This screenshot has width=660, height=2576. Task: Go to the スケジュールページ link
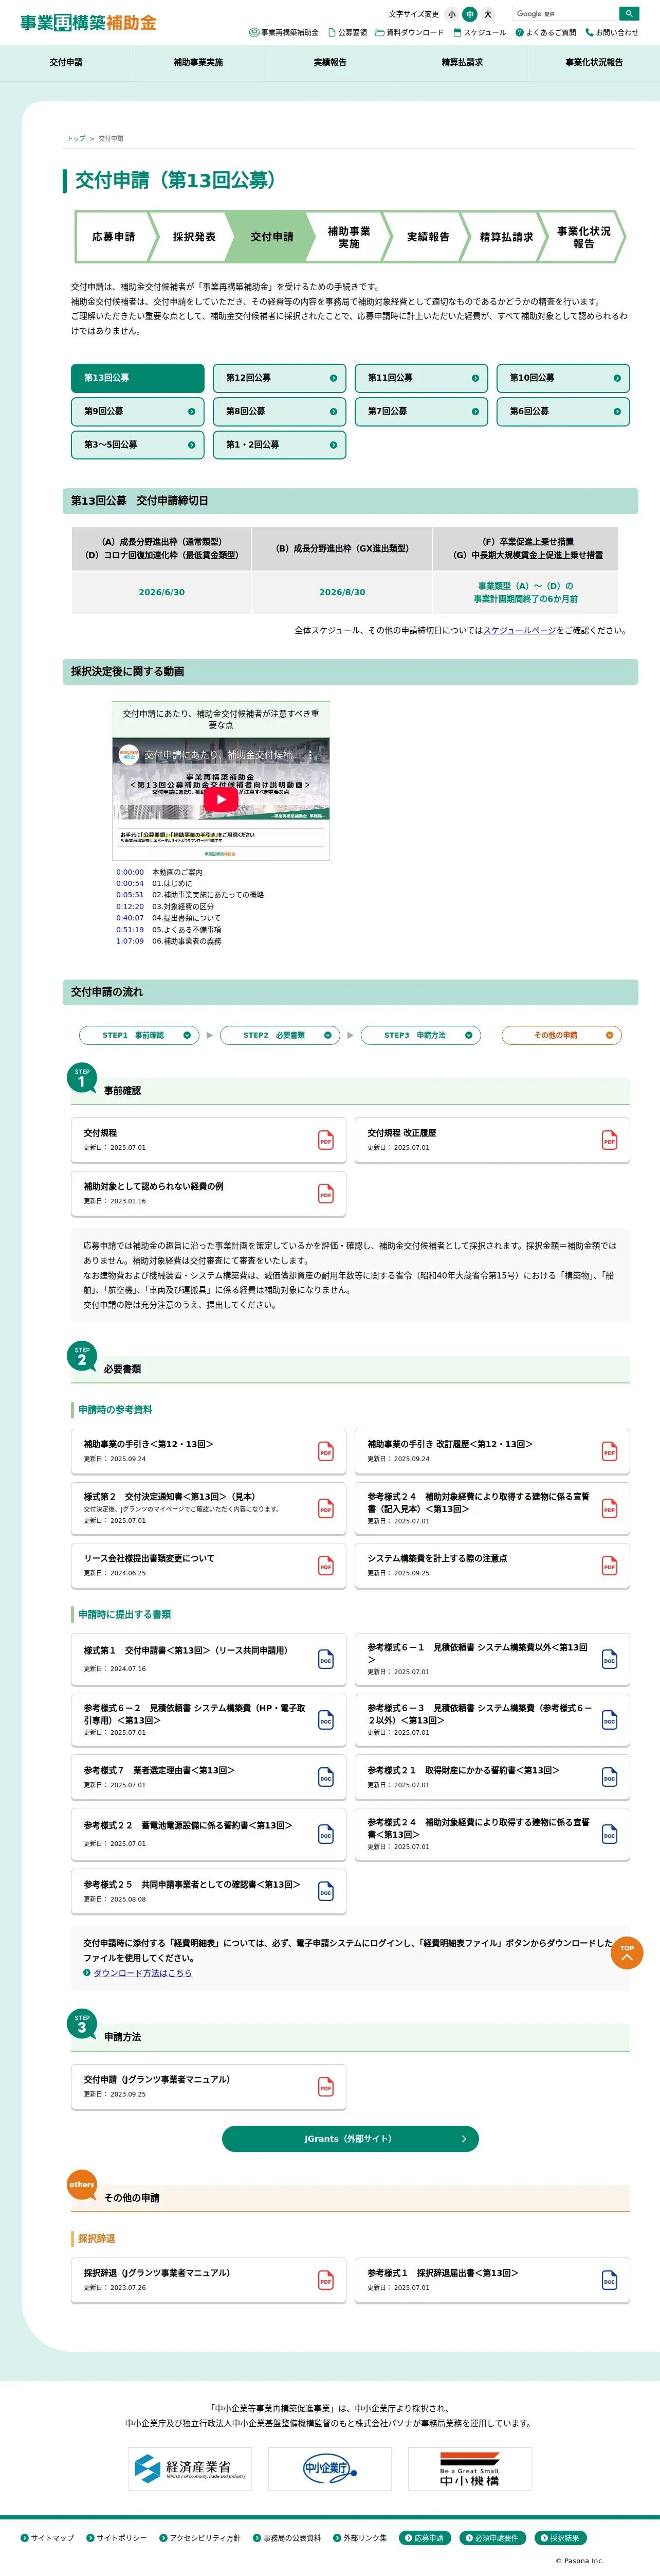pos(519,630)
